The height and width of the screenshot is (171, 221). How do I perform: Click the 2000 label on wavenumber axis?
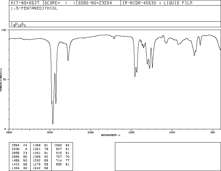click(x=91, y=132)
